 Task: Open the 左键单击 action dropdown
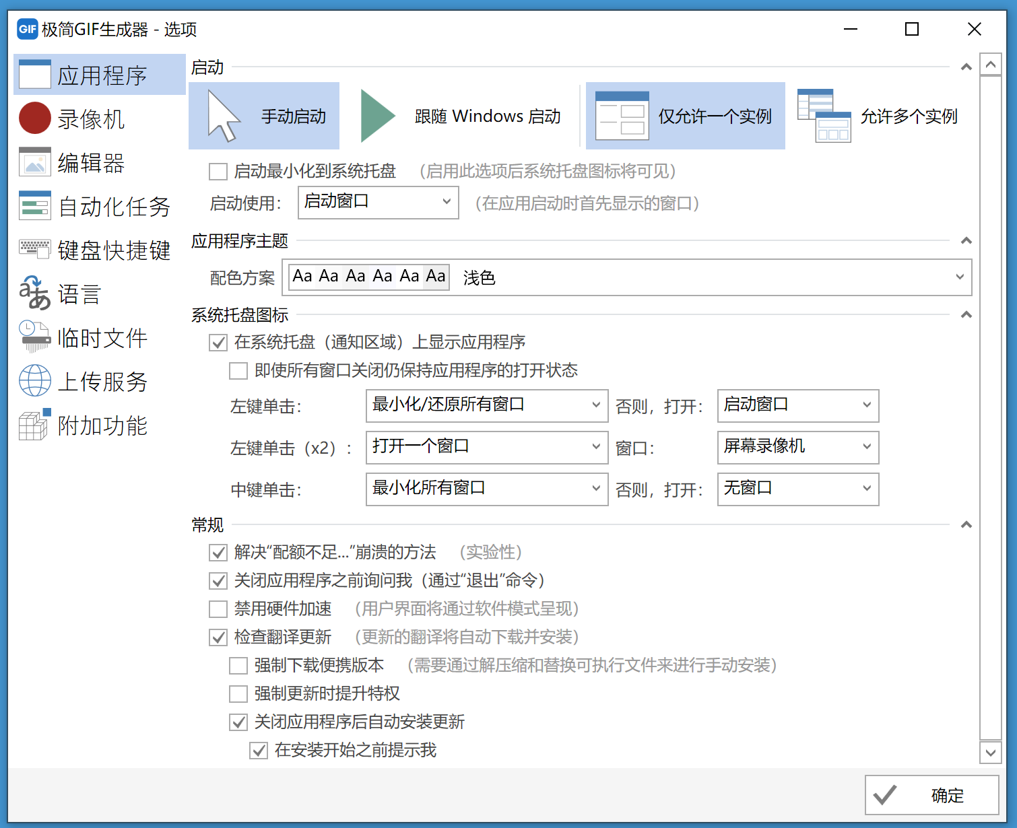point(486,405)
